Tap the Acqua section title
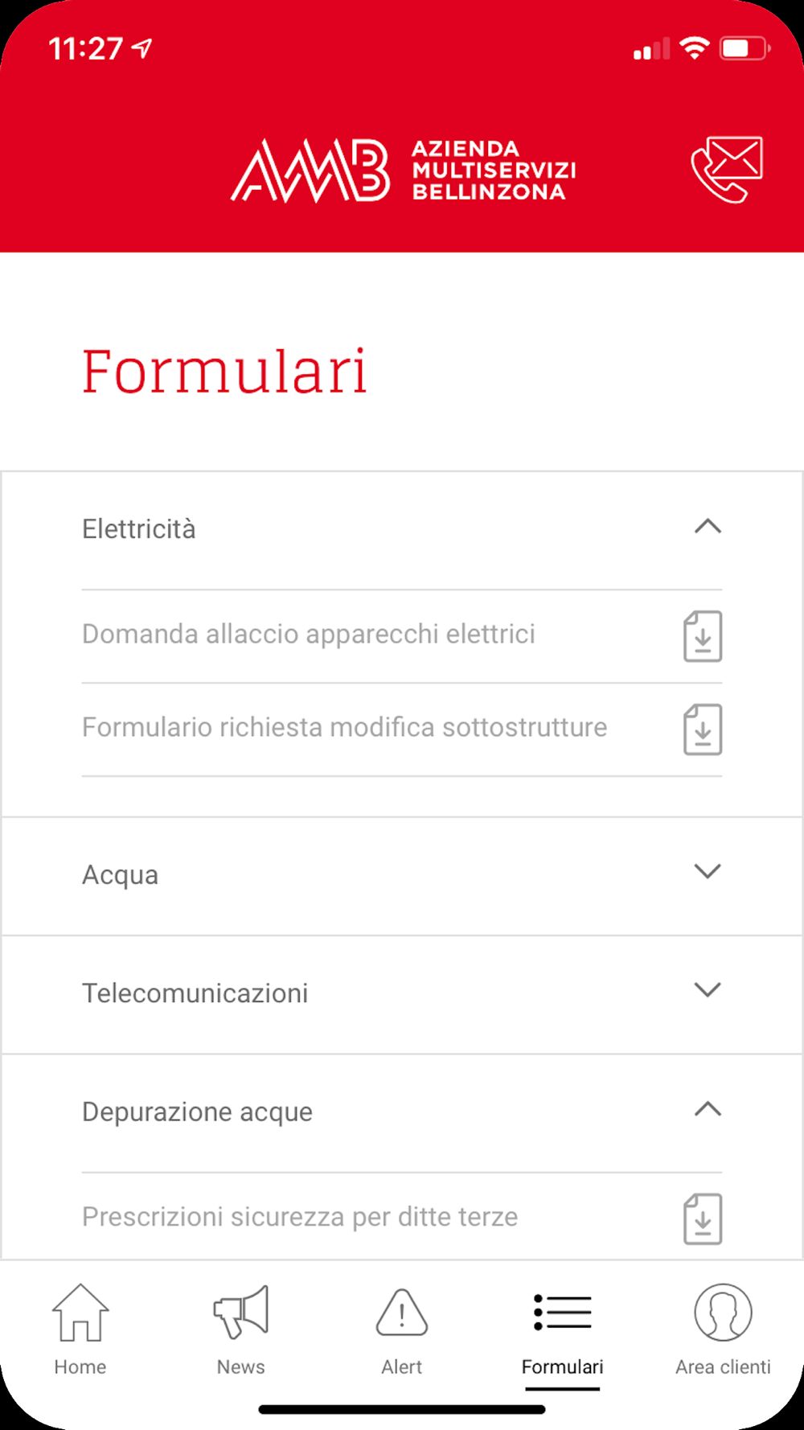The width and height of the screenshot is (804, 1430). pos(121,875)
